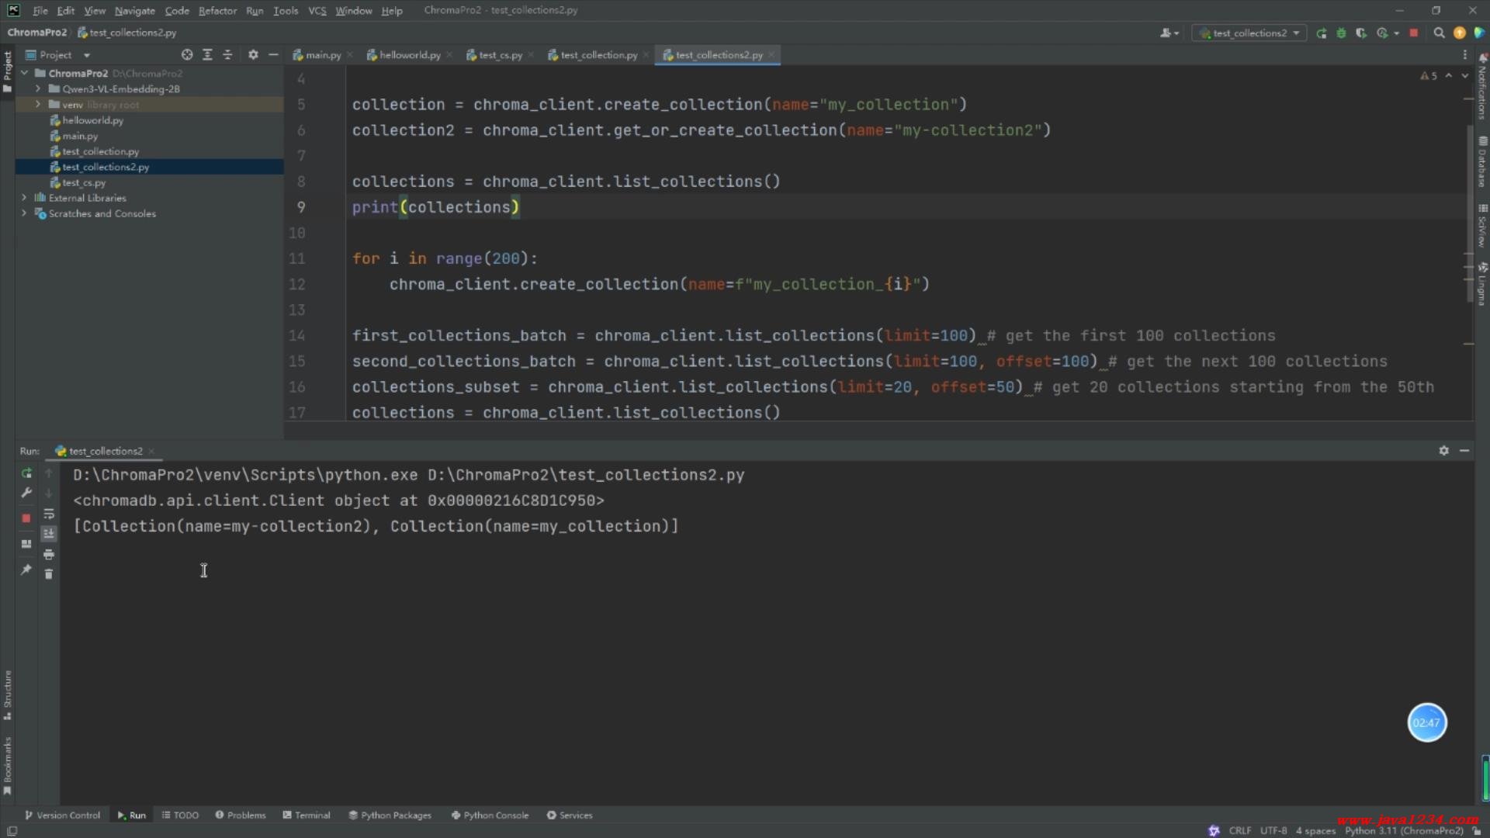Toggle soft-wrap in Run console
The image size is (1490, 838).
49,514
